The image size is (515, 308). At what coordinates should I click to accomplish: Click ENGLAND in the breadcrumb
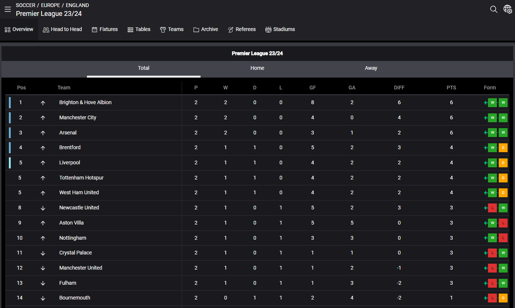coord(77,5)
